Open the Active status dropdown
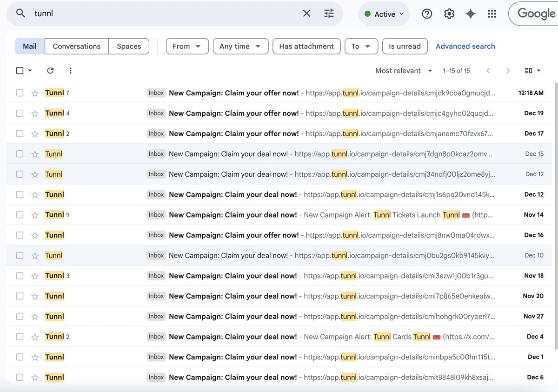This screenshot has height=392, width=558. click(384, 14)
